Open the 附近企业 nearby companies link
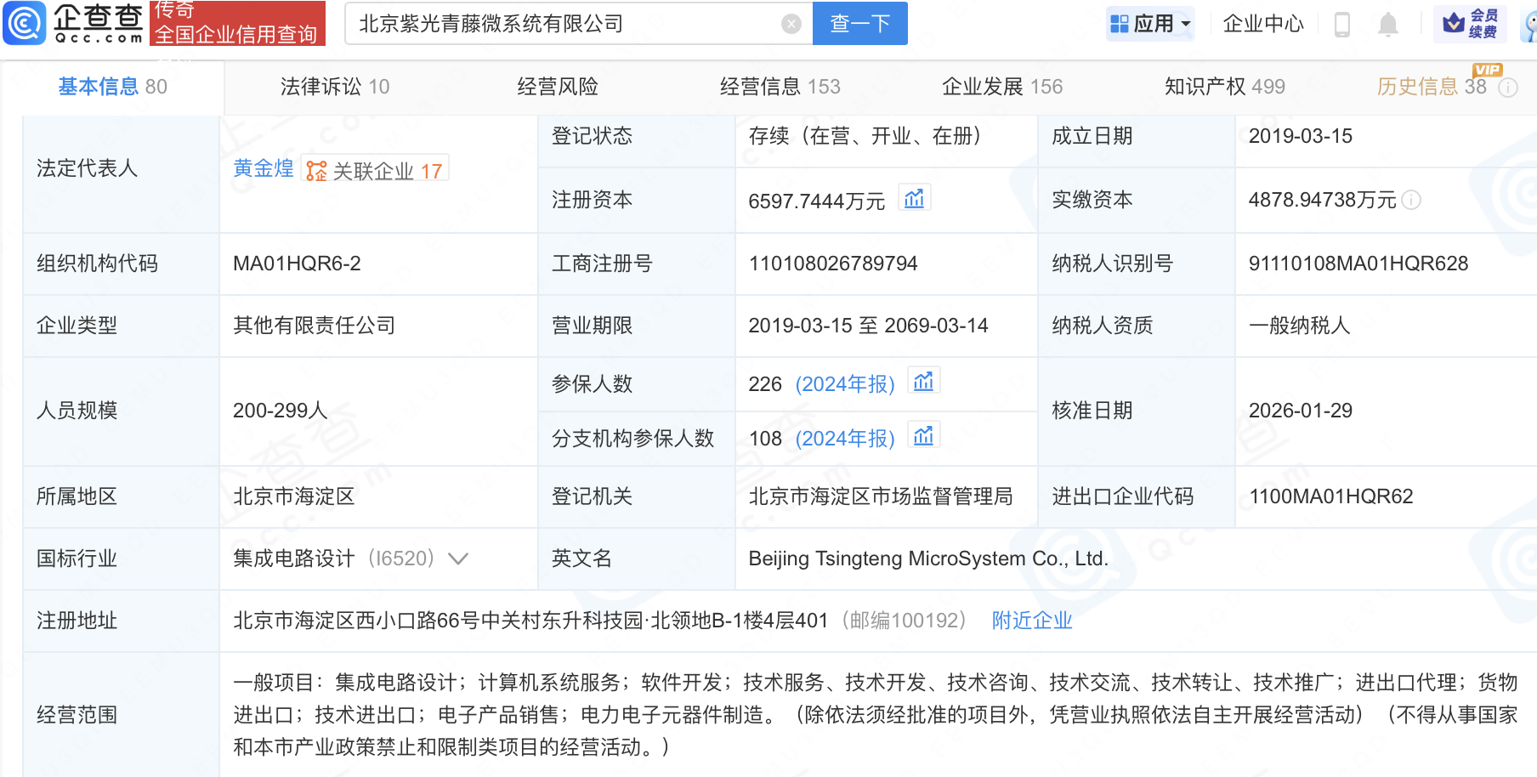The image size is (1537, 777). click(1031, 621)
